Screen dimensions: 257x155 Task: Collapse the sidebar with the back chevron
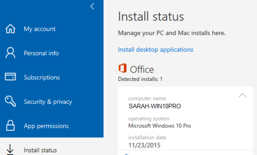[92, 7]
